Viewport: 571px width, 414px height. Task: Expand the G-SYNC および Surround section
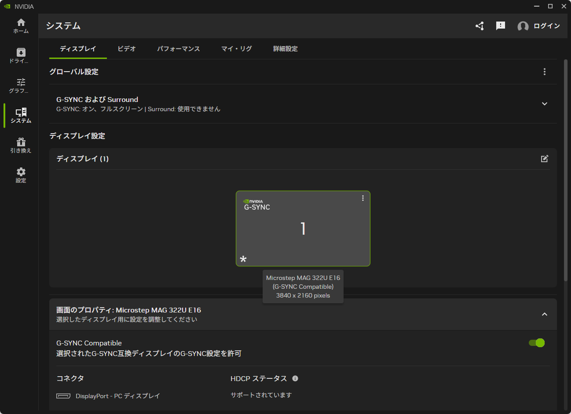point(545,104)
